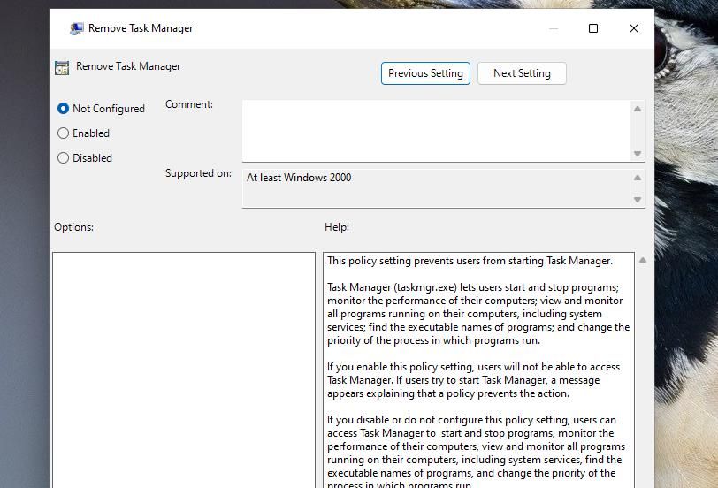Hit the Help pane scroll up arrow
This screenshot has height=488, width=718.
point(643,260)
